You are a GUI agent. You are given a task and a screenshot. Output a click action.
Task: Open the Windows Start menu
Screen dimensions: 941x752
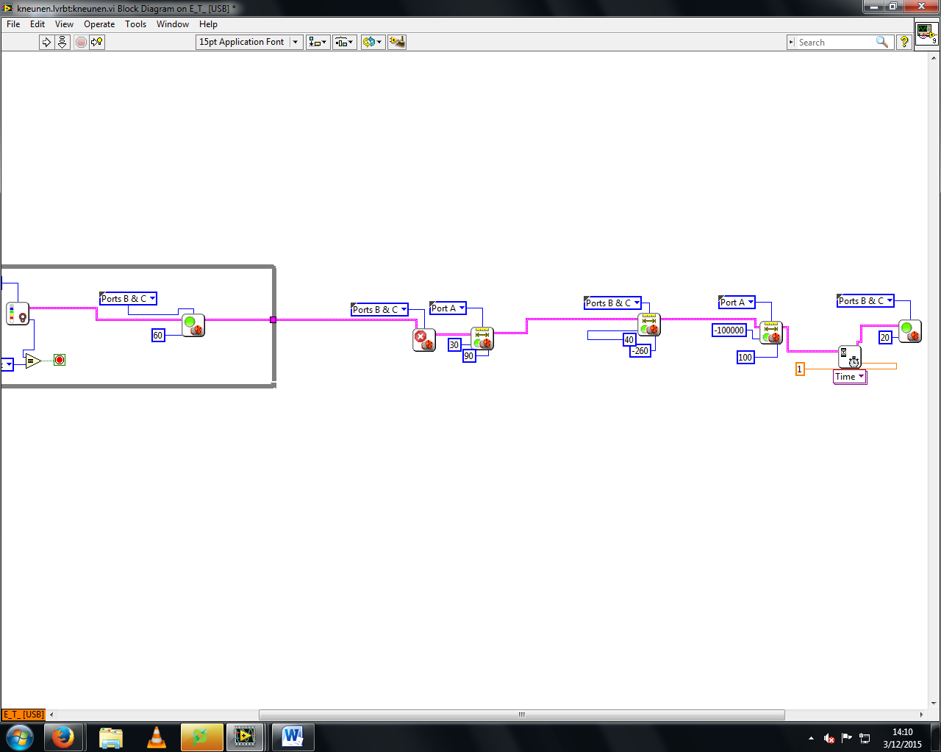(x=20, y=737)
